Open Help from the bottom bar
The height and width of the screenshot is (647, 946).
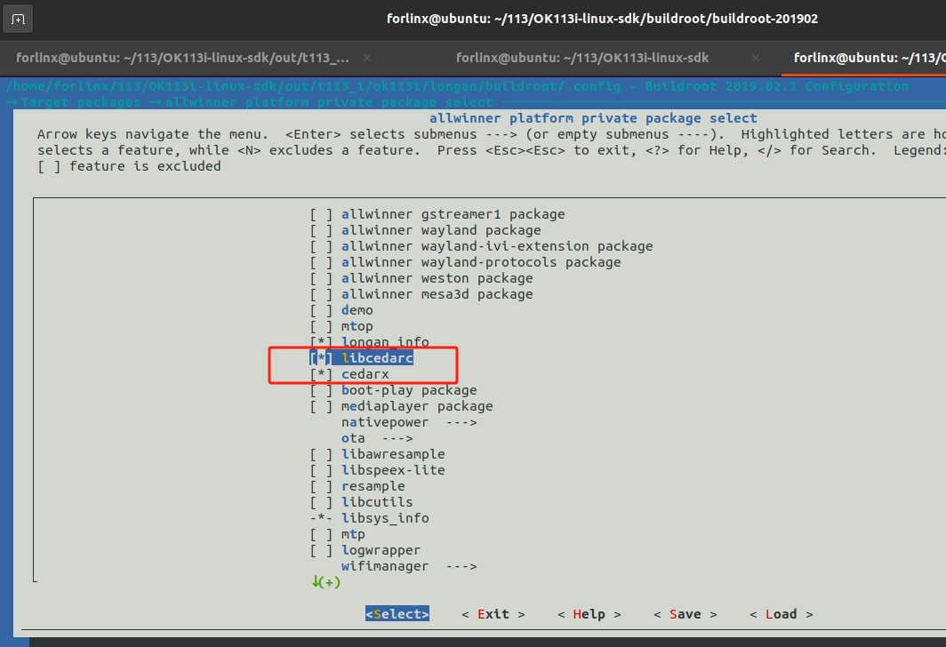point(589,614)
